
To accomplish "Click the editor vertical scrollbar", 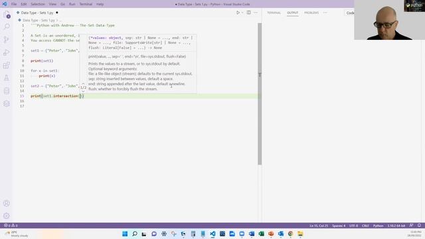I will point(260,94).
